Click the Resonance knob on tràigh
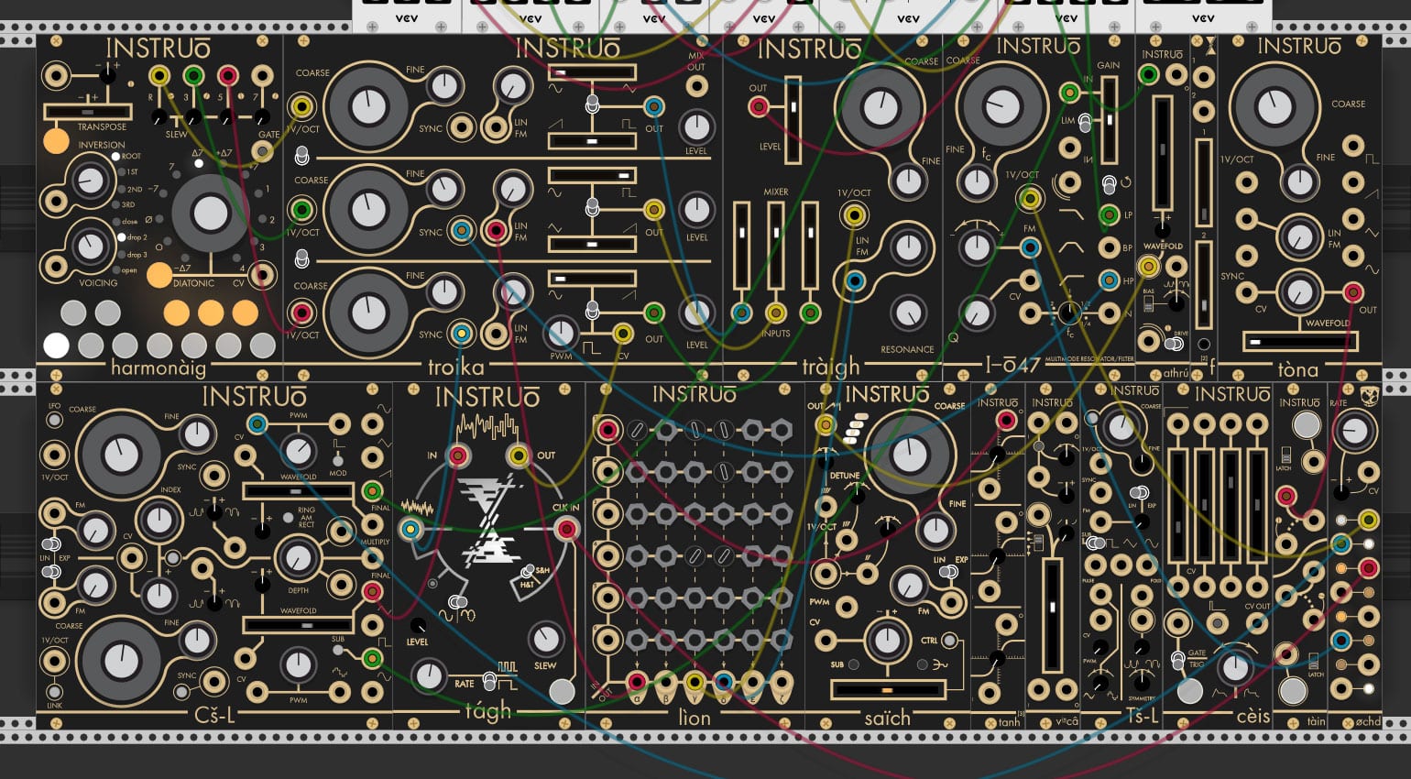The height and width of the screenshot is (779, 1411). pyautogui.click(x=907, y=313)
